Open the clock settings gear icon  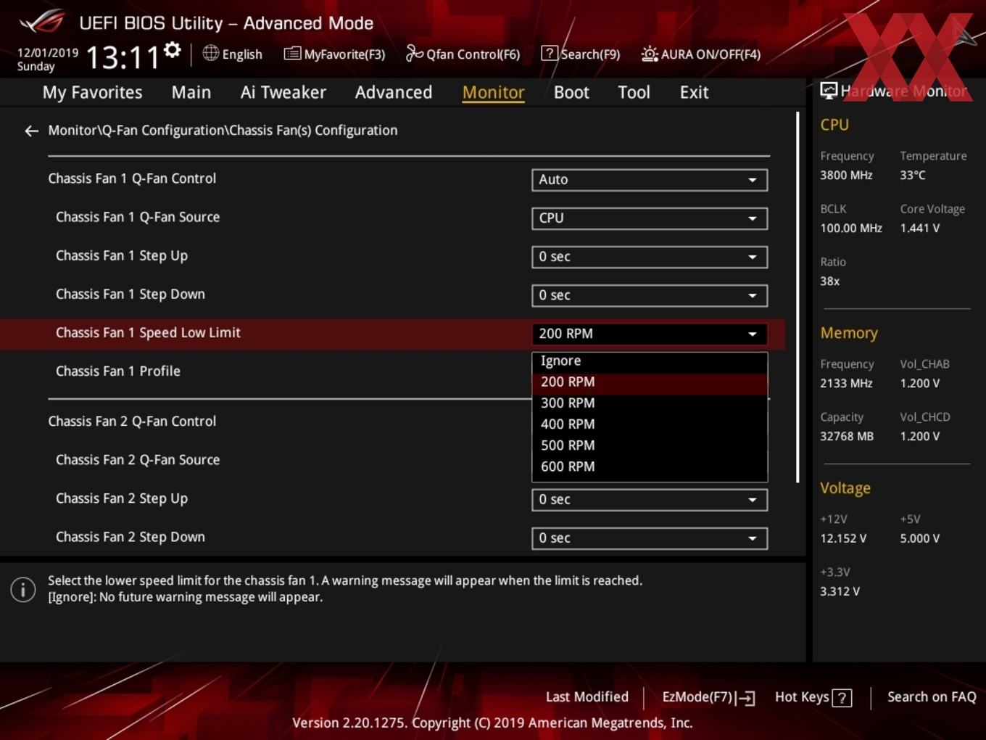click(x=173, y=49)
